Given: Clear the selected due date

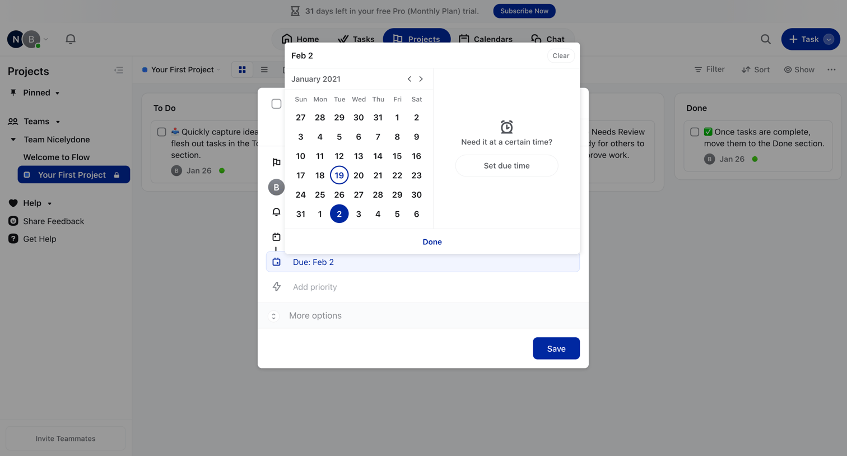Looking at the screenshot, I should tap(561, 55).
